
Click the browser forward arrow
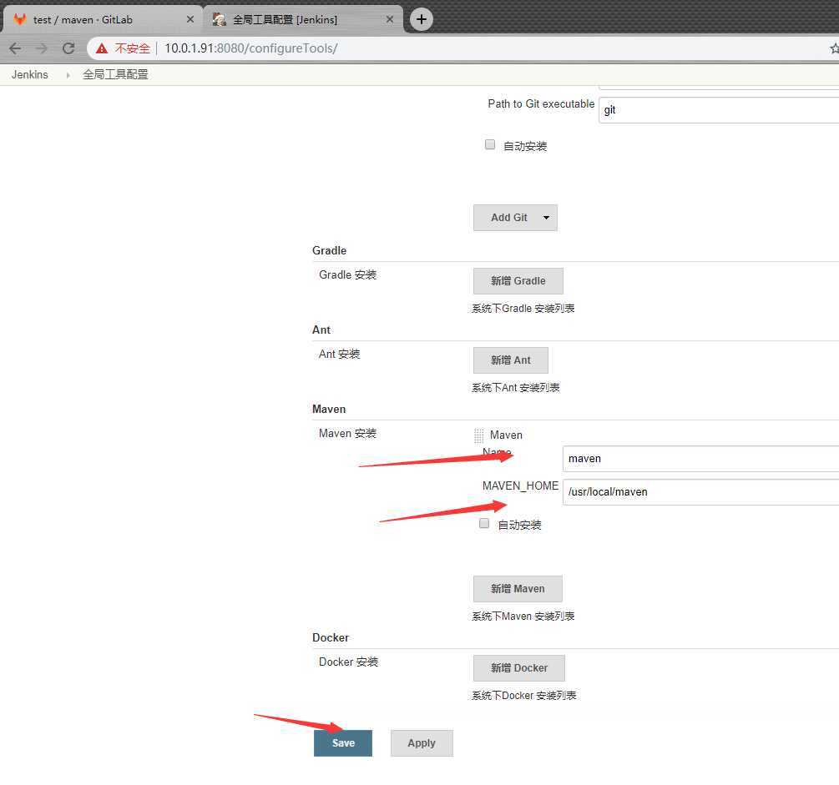click(x=41, y=48)
